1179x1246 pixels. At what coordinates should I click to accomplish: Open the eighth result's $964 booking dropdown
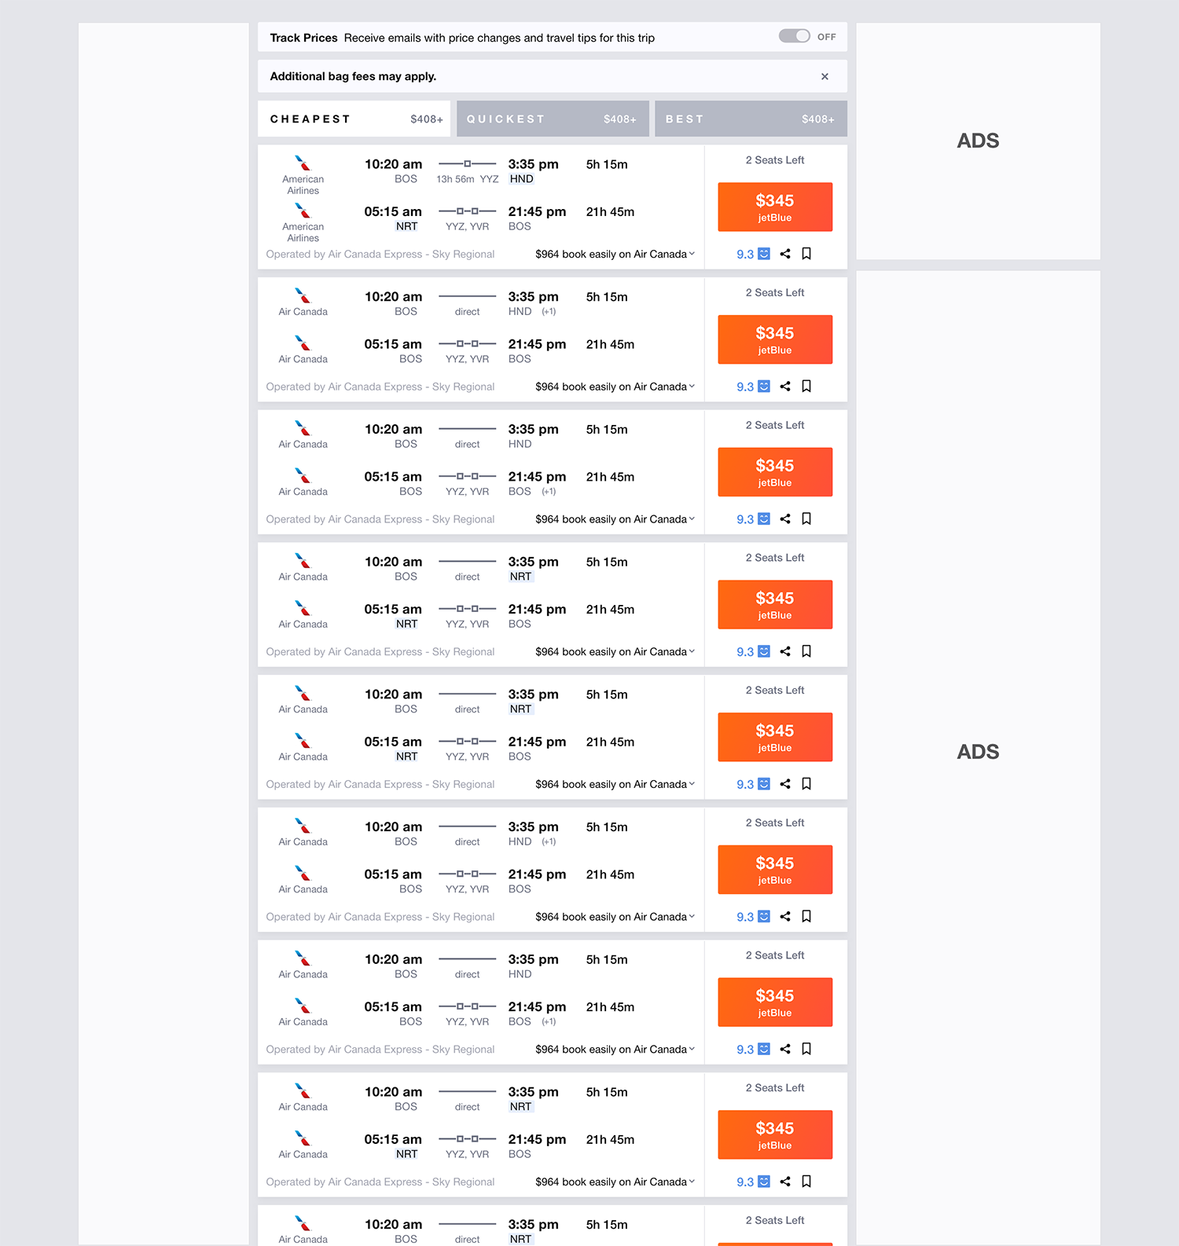tap(615, 1182)
